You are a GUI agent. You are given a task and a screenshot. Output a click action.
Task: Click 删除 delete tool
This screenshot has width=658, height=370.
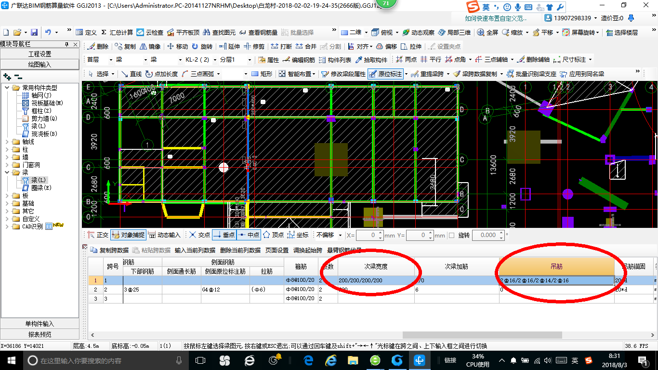[98, 46]
